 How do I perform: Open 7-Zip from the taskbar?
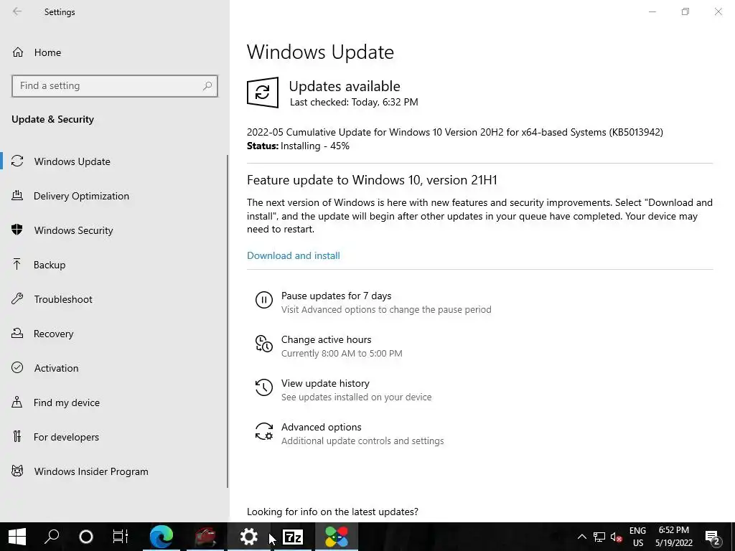point(293,537)
